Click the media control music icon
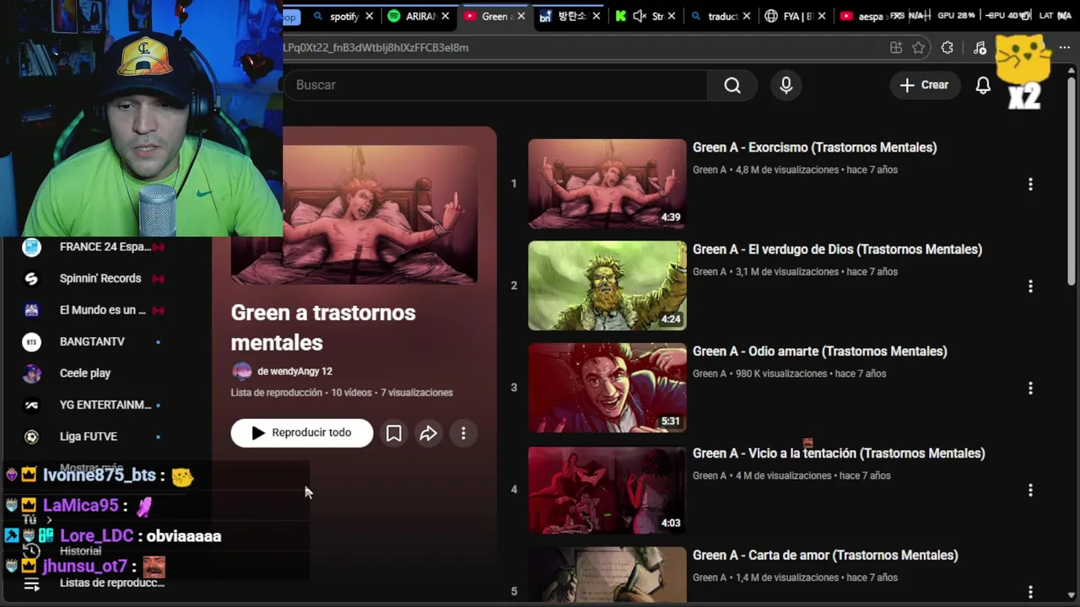This screenshot has width=1080, height=607. (x=980, y=48)
